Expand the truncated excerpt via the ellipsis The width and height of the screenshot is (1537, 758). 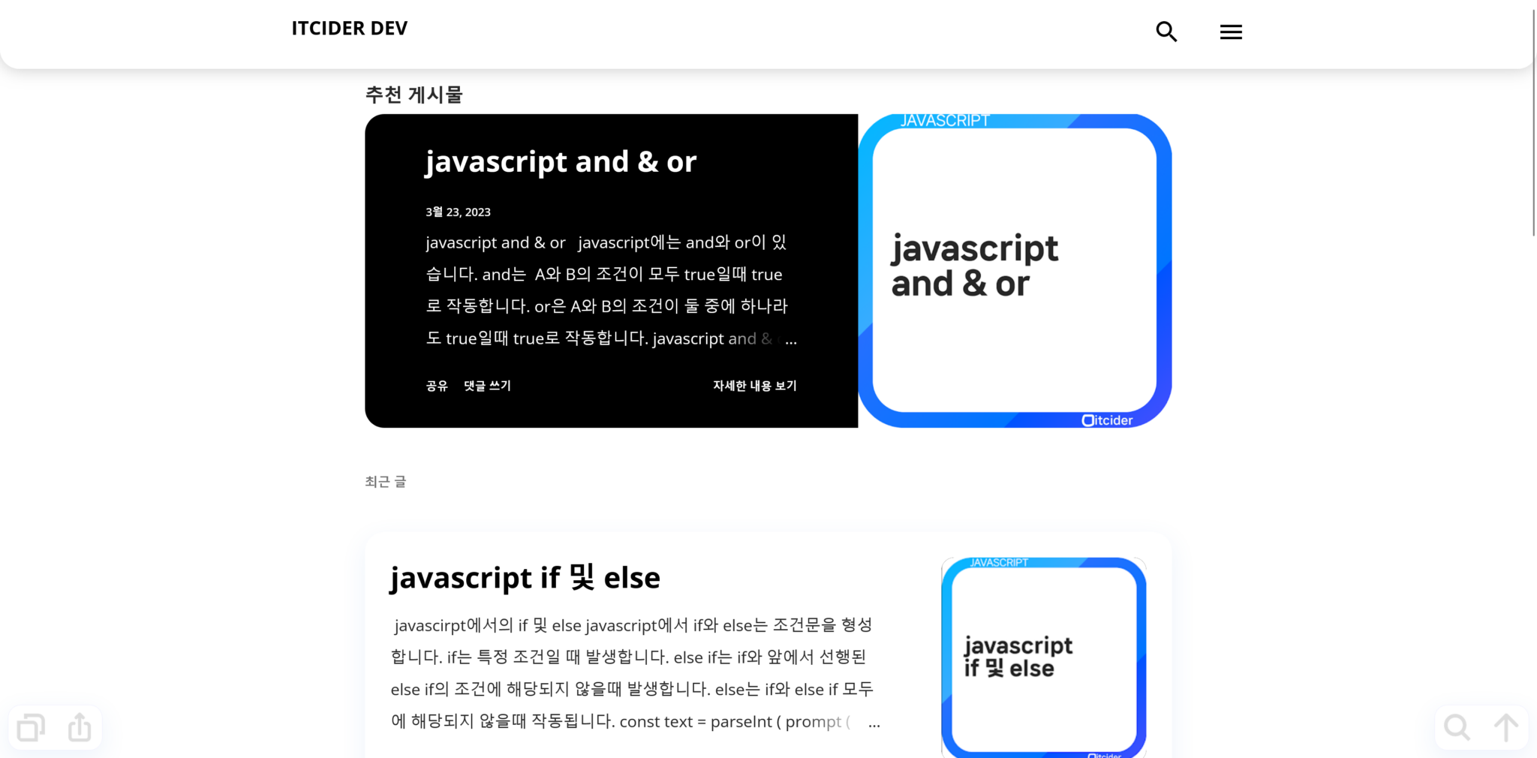coord(790,339)
